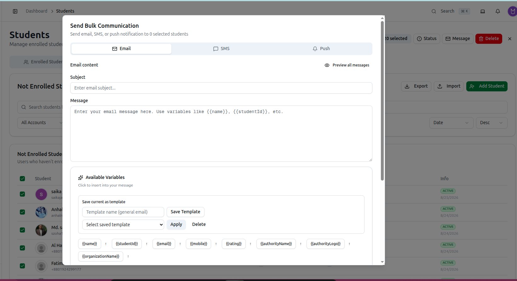This screenshot has height=281, width=517.
Task: Uncheck the Anhal row checkbox
Action: 22,212
